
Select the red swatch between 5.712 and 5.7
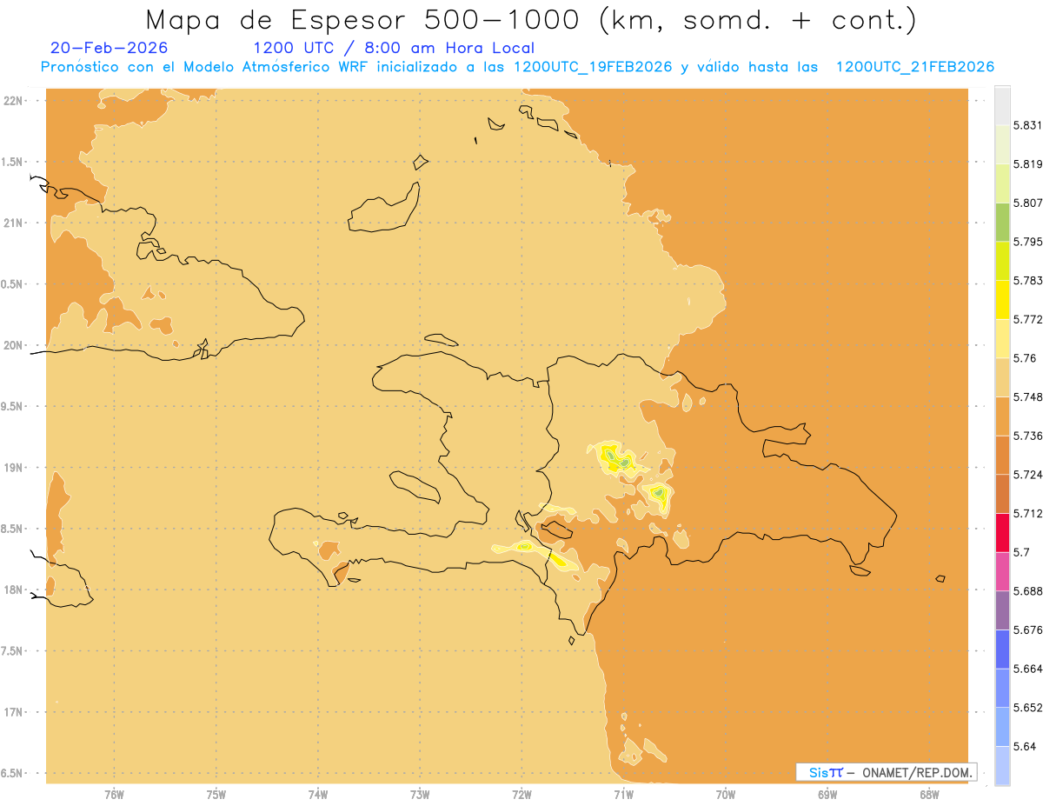1002,532
